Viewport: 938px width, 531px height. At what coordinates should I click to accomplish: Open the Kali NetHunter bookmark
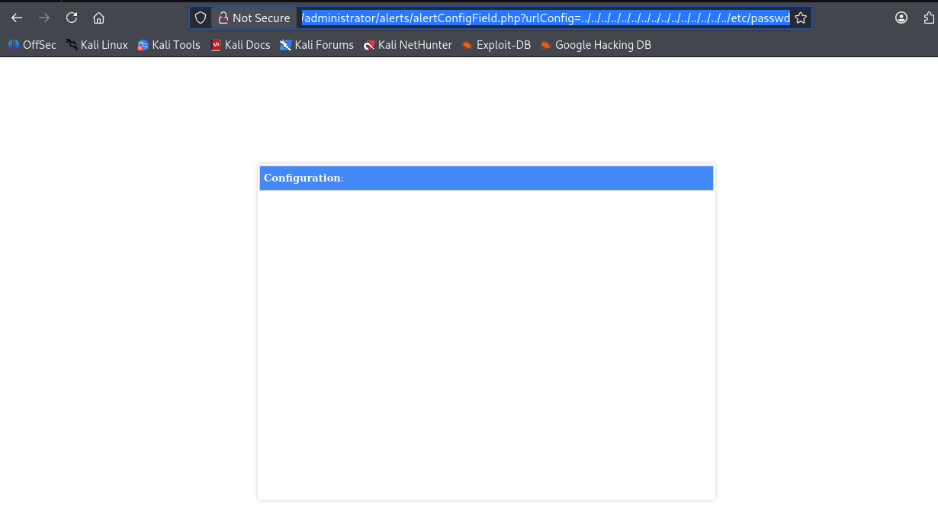point(408,45)
